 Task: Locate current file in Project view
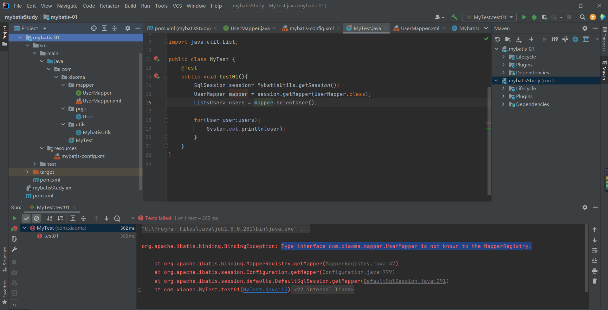click(94, 28)
